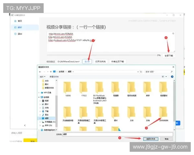Select 水印 folder in navigation tree
The width and height of the screenshot is (194, 155).
(x=45, y=81)
